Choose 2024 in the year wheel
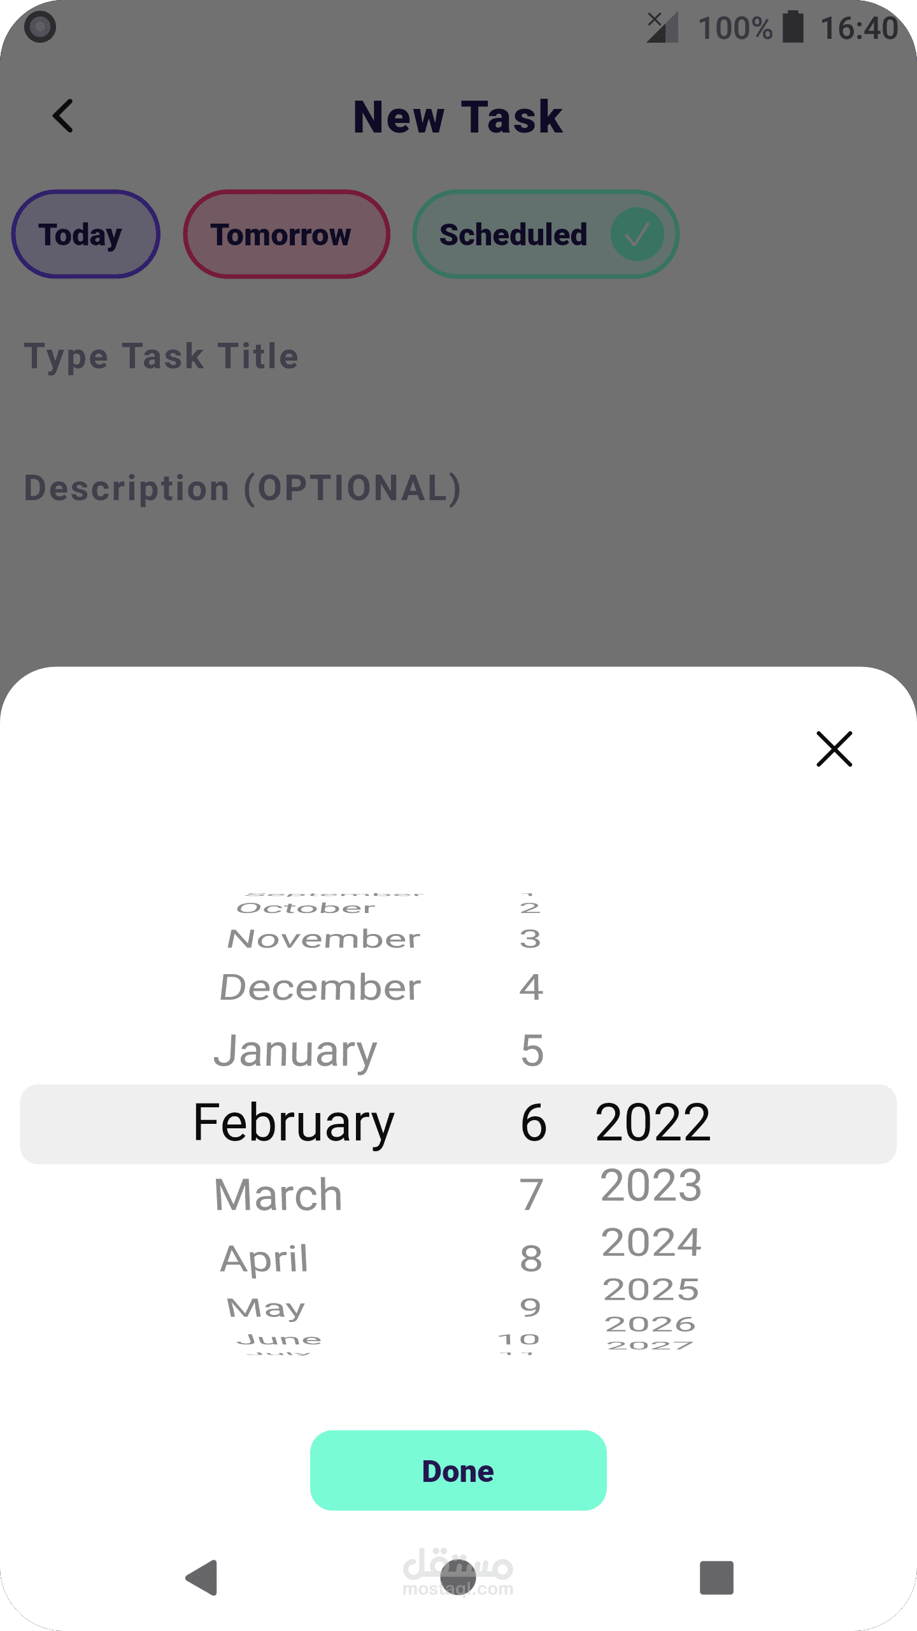Screen dimensions: 917x1631 pyautogui.click(x=651, y=1242)
